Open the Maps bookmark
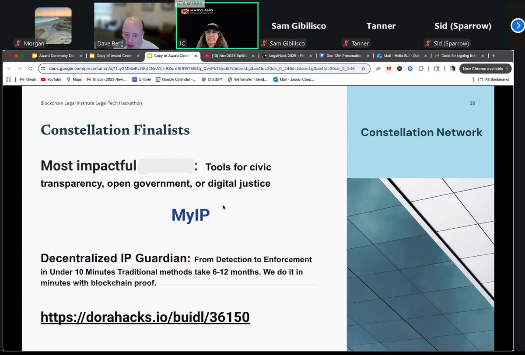The height and width of the screenshot is (355, 525). pyautogui.click(x=74, y=80)
